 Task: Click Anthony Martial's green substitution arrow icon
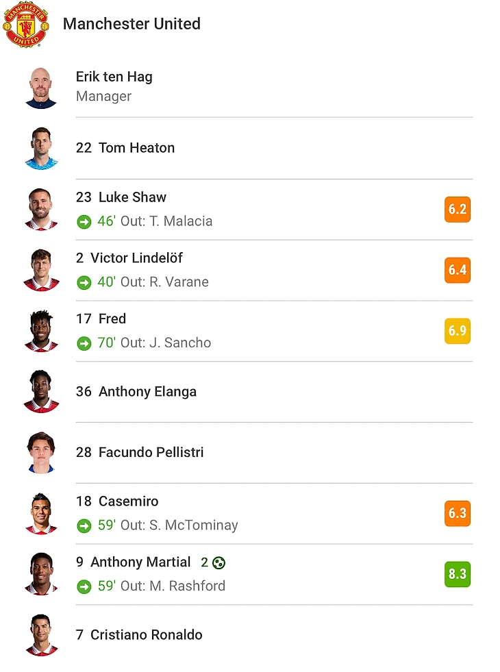(x=84, y=586)
